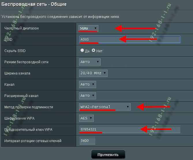The height and width of the screenshot is (160, 193).
Task: Open the Канал Авто dropdown
Action: click(x=87, y=84)
